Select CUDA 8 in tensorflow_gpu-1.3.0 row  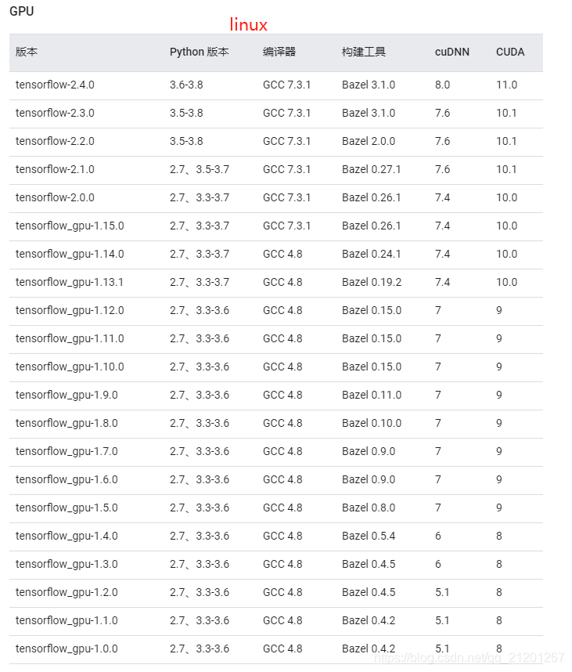[x=498, y=565]
